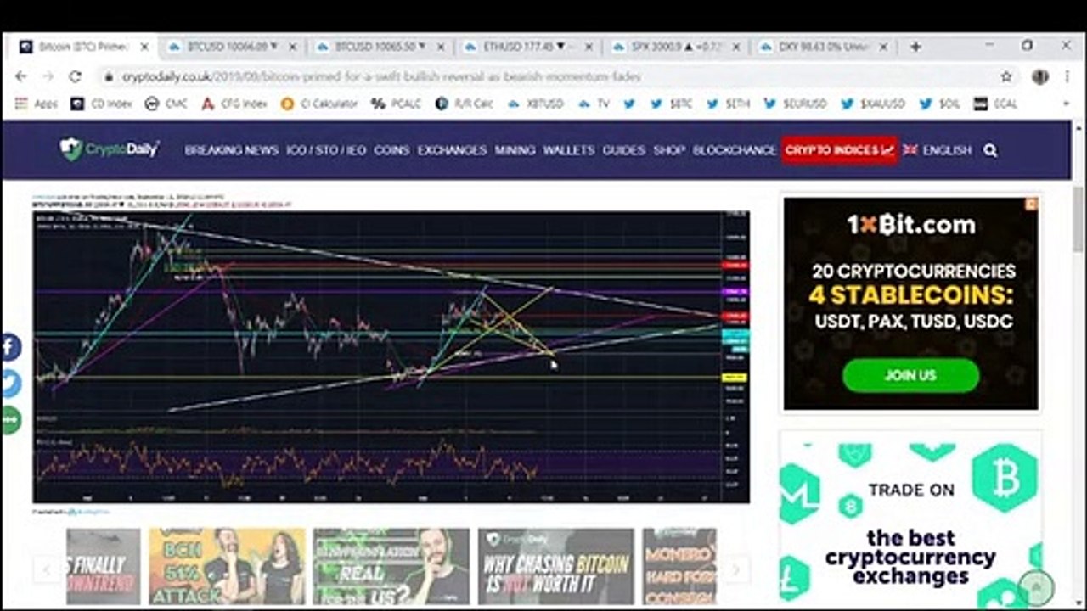Screen dimensions: 1087x611
Task: Open the CD Index bookmark
Action: click(101, 104)
